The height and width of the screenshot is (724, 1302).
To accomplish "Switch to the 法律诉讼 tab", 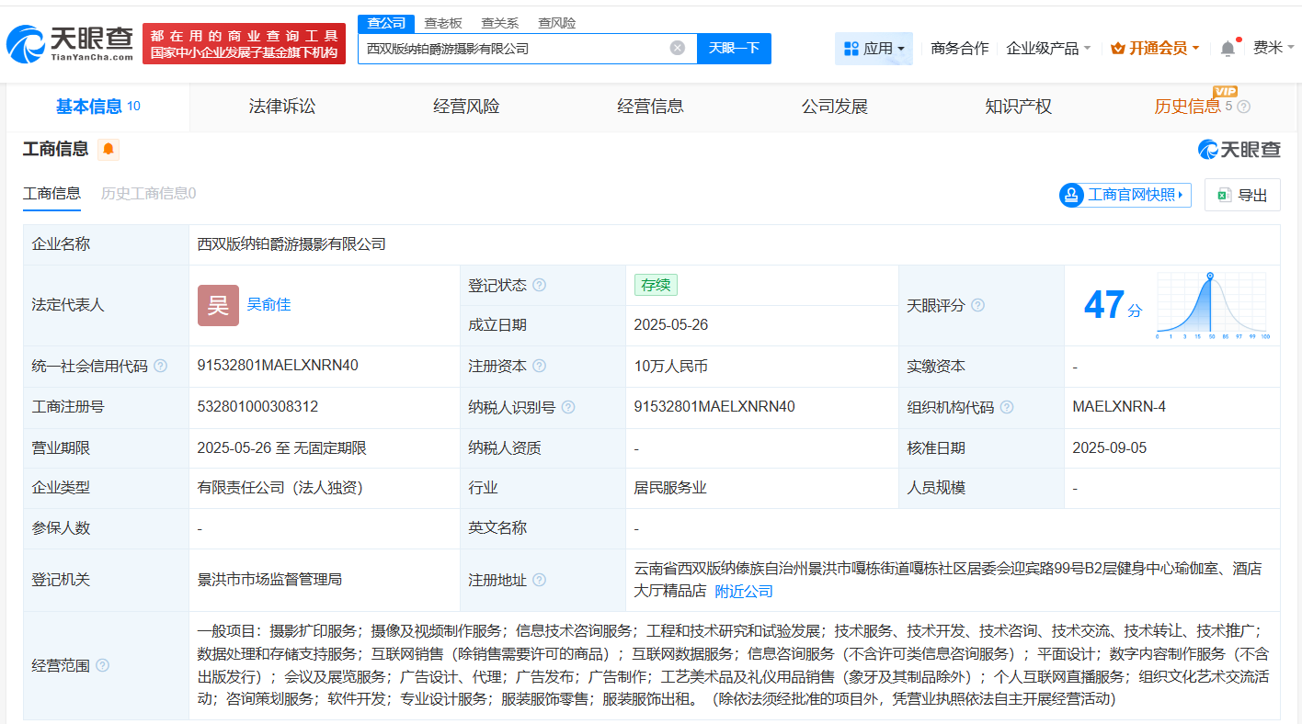I will [281, 107].
